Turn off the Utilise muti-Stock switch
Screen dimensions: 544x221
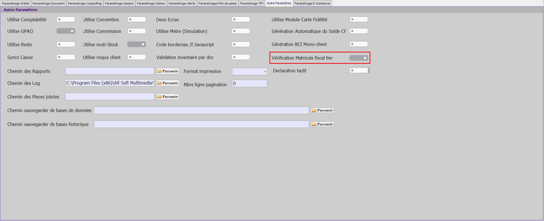pyautogui.click(x=137, y=44)
